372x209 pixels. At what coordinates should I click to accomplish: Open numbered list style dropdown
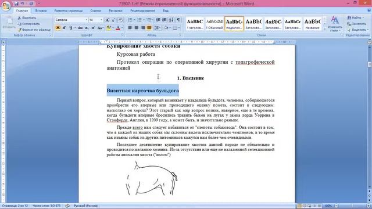[144, 20]
